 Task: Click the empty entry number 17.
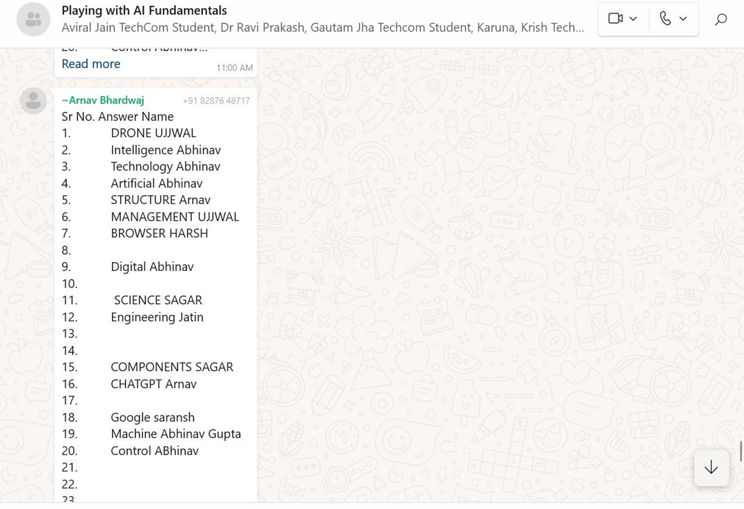[69, 401]
